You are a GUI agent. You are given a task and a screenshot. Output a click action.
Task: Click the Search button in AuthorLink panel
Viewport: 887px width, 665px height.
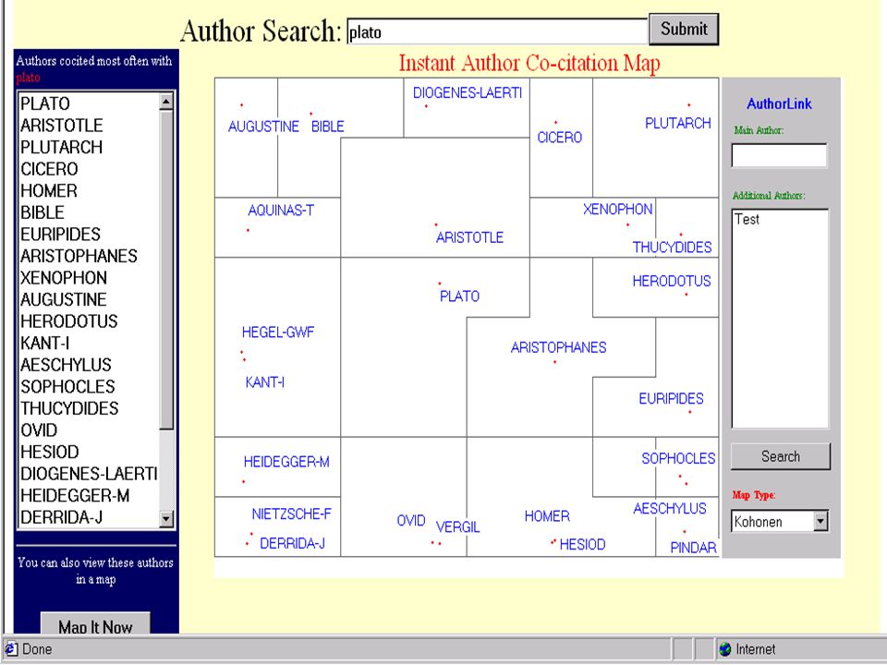coord(781,456)
